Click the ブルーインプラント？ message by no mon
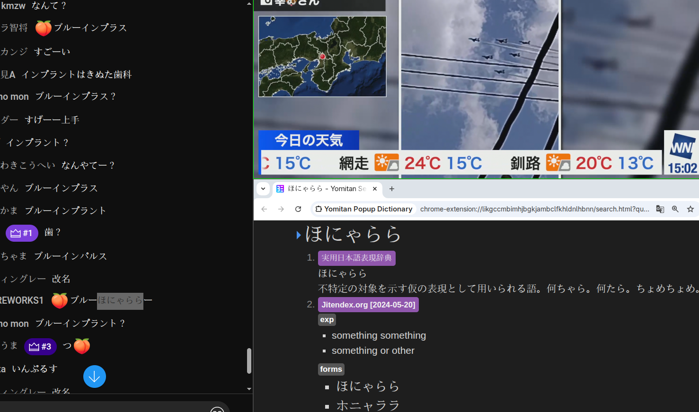The image size is (699, 412). [x=80, y=324]
